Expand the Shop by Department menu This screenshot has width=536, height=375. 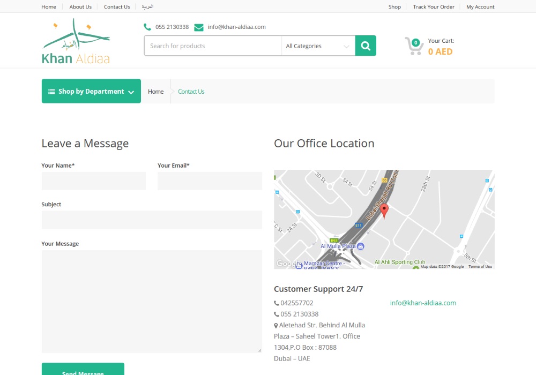coord(91,91)
